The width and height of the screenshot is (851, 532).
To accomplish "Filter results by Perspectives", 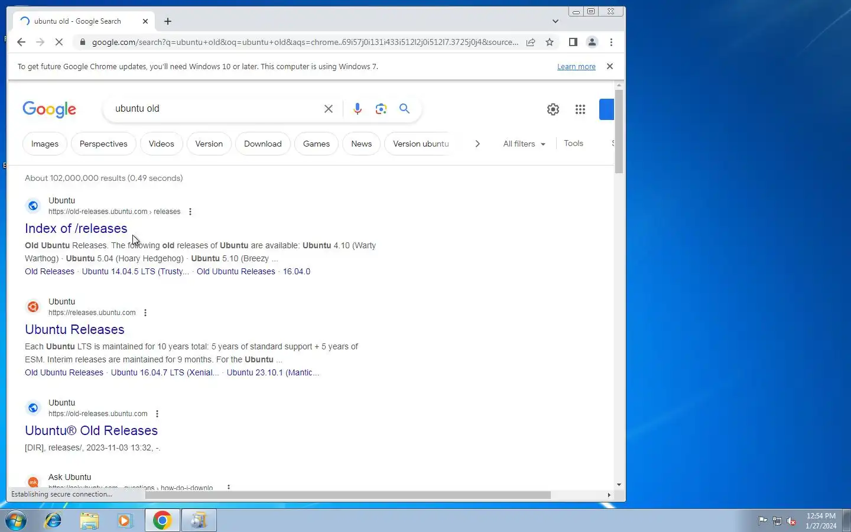I will click(103, 144).
